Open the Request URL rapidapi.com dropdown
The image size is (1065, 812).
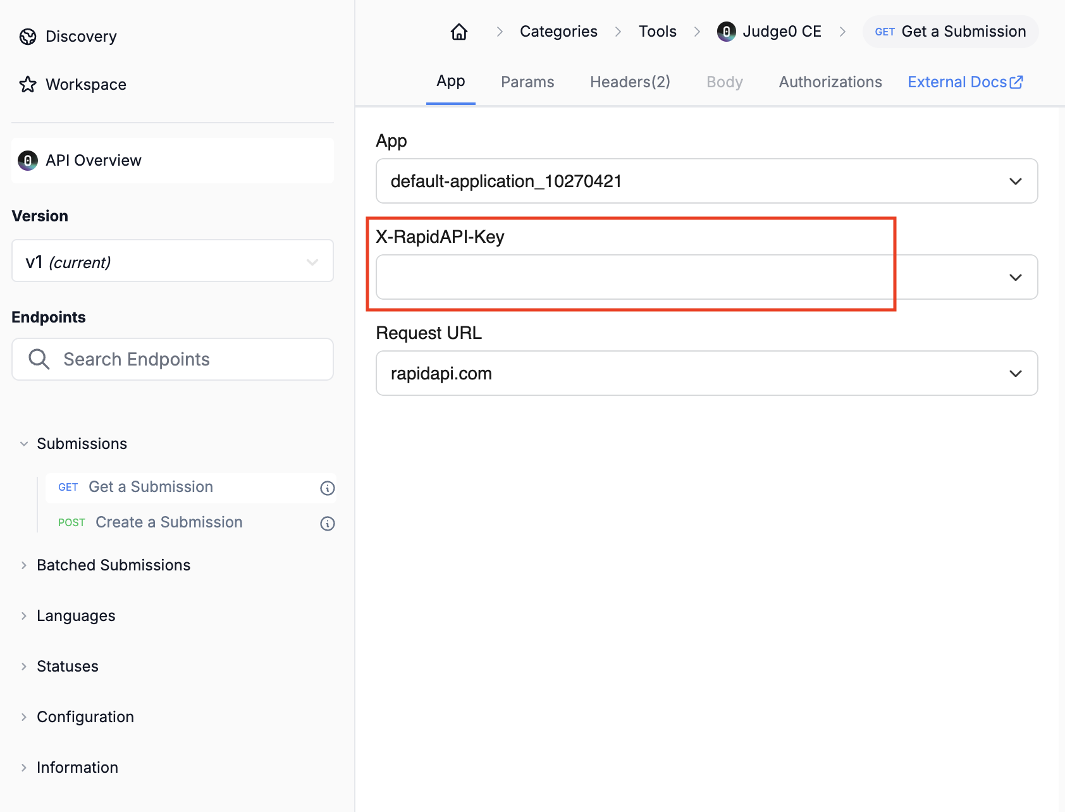pyautogui.click(x=707, y=373)
